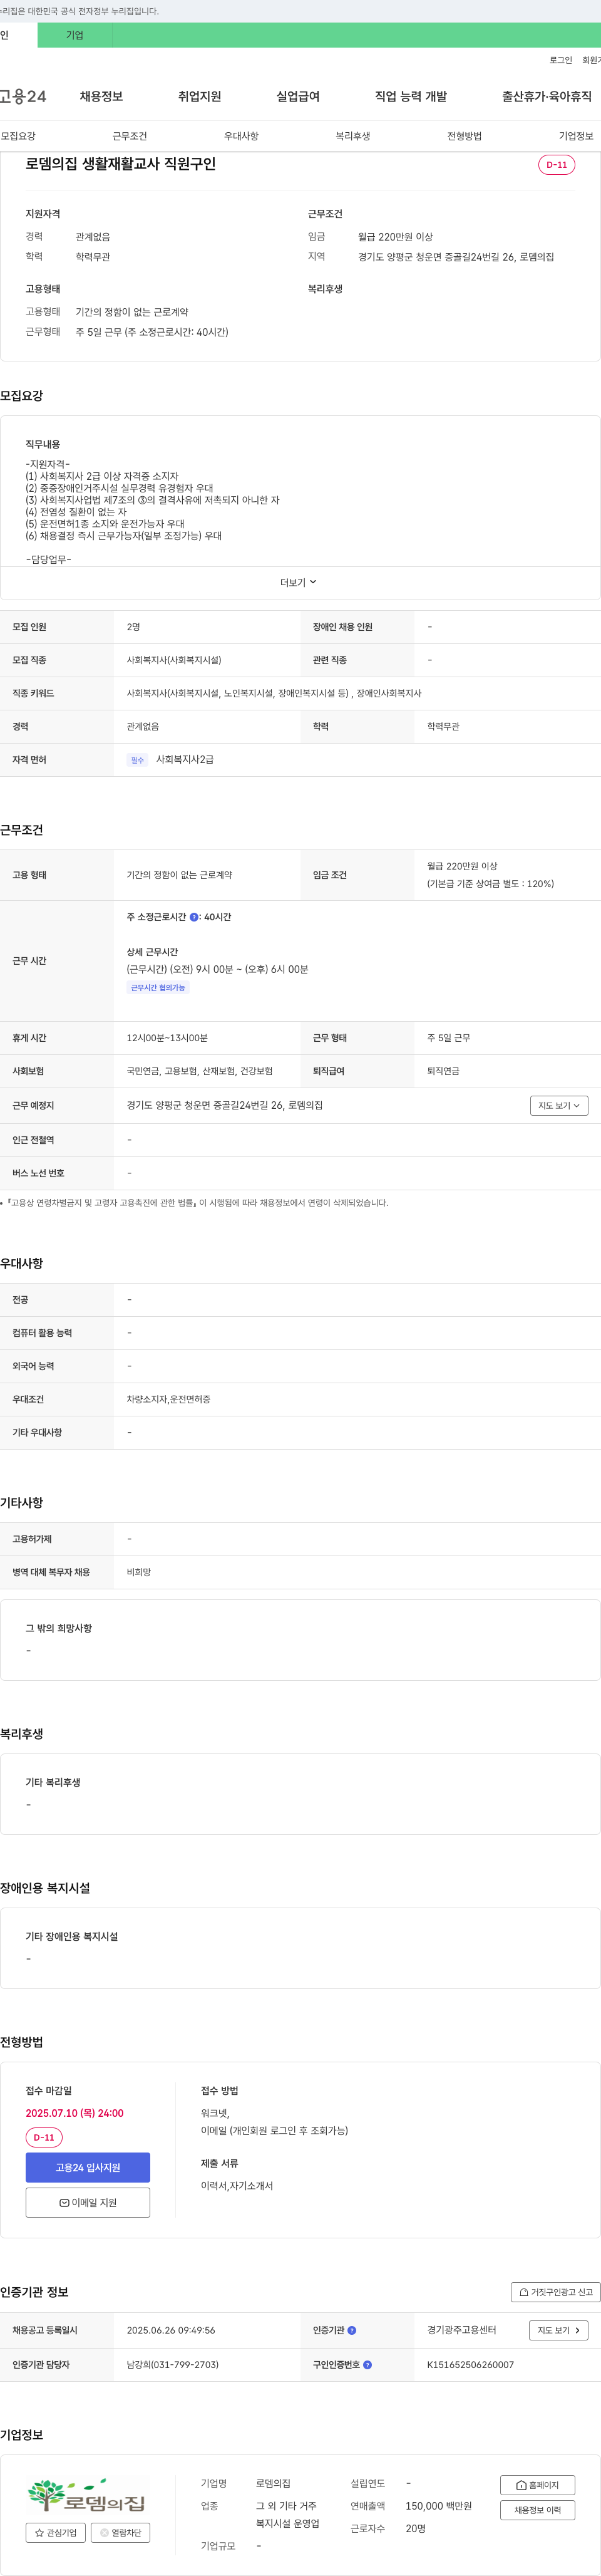601x2576 pixels.
Task: Click the 근무시간 협의가능 tag
Action: [x=158, y=987]
